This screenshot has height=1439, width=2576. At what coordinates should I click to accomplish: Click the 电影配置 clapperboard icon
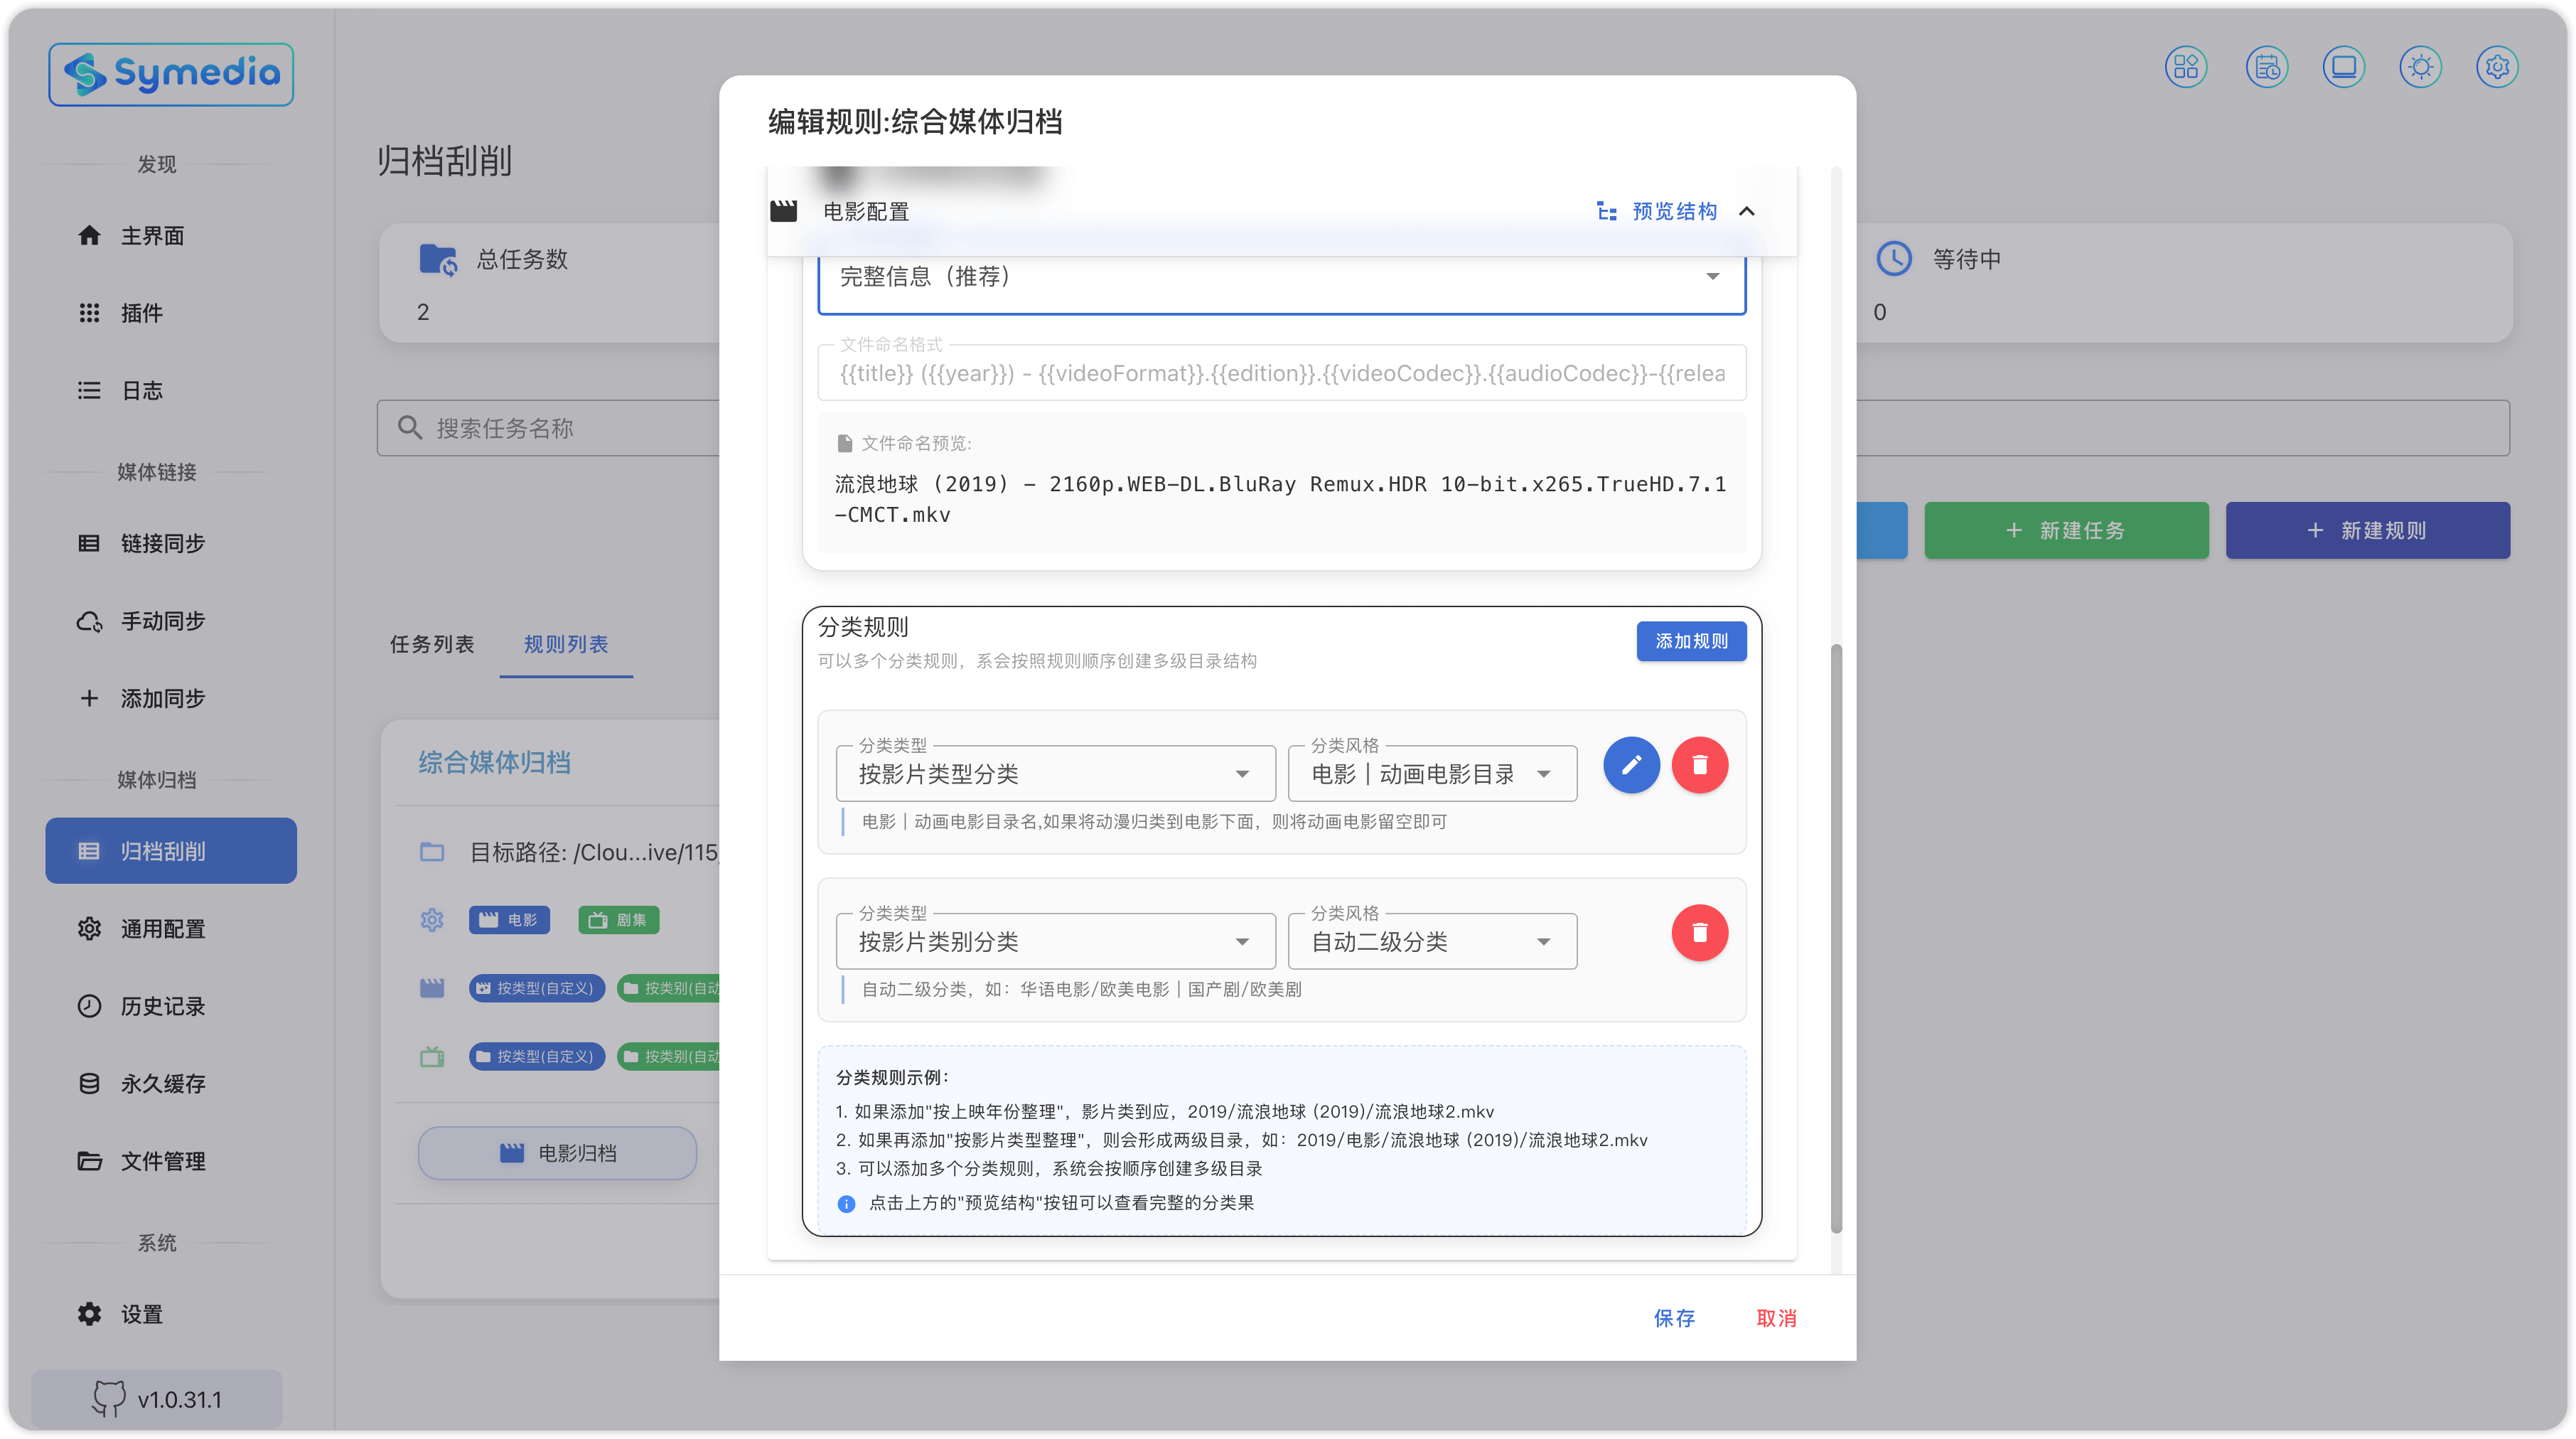click(x=784, y=211)
